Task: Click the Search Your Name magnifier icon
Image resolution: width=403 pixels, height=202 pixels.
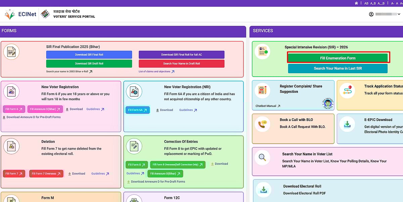Action: (262, 157)
